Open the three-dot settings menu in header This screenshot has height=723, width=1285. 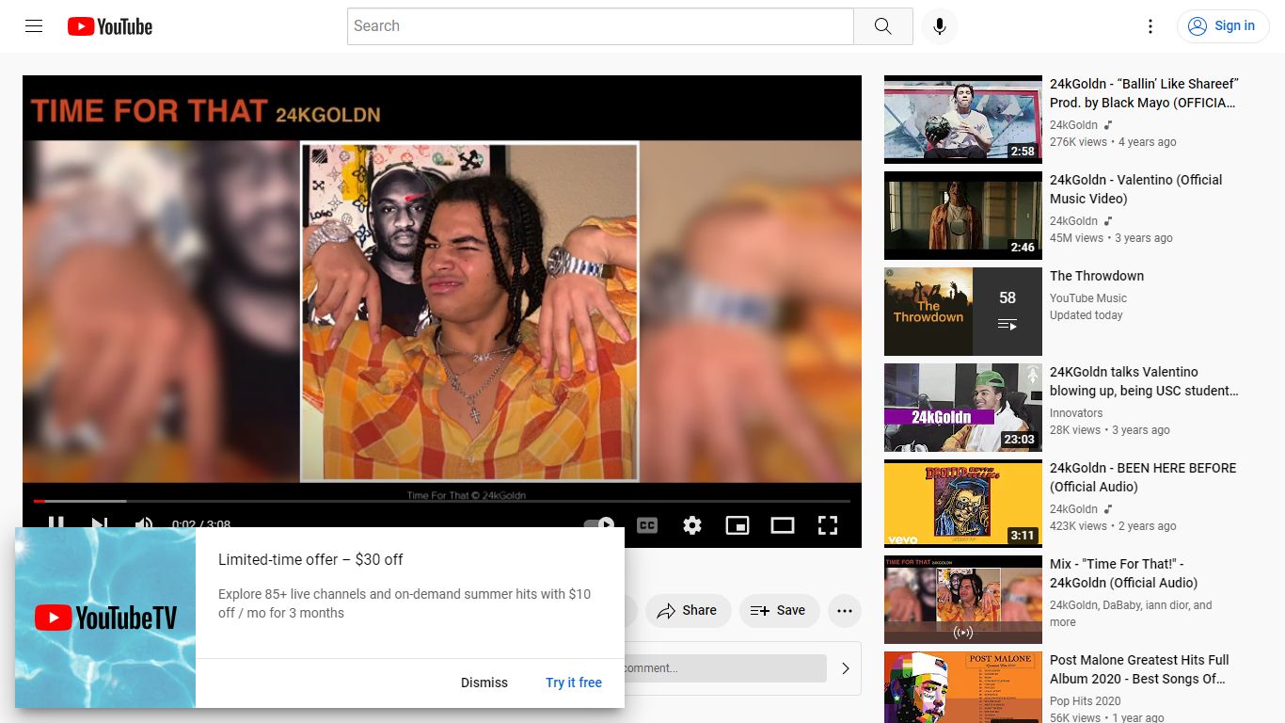(1150, 26)
